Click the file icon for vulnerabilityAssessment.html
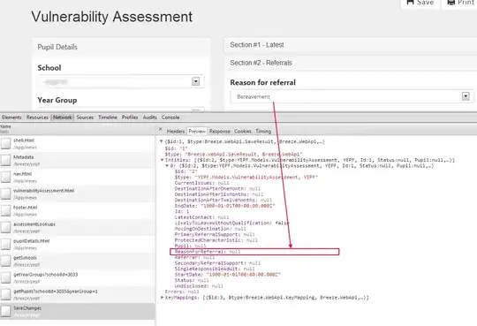 (5, 193)
